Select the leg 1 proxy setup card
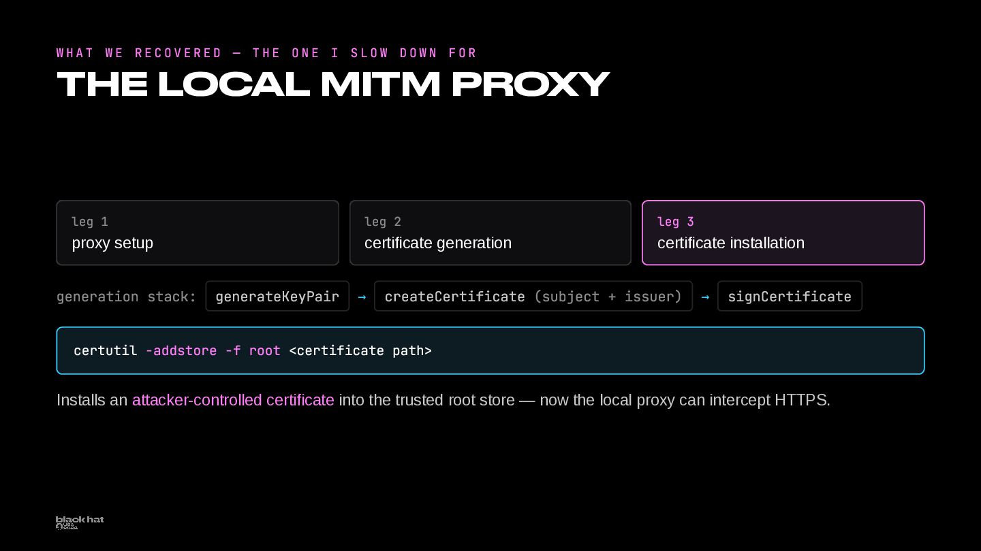This screenshot has height=551, width=981. pyautogui.click(x=198, y=233)
